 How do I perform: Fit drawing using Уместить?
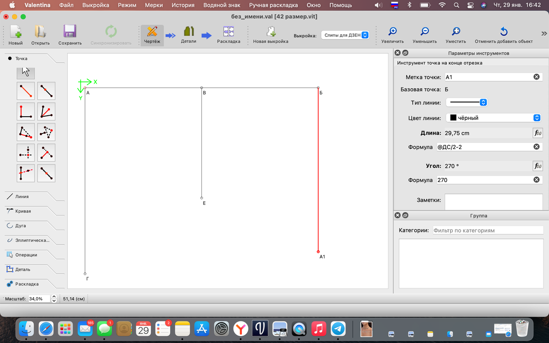tap(456, 35)
